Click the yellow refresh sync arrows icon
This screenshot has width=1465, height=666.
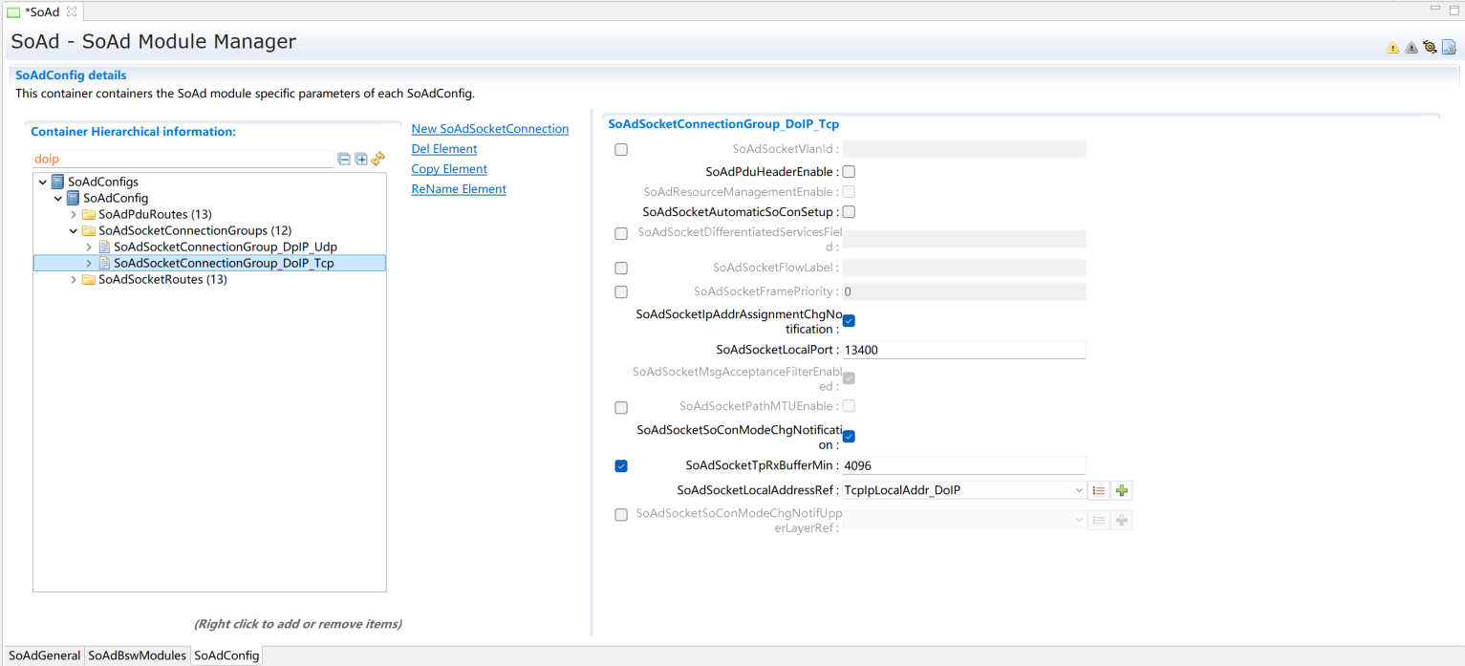point(377,159)
